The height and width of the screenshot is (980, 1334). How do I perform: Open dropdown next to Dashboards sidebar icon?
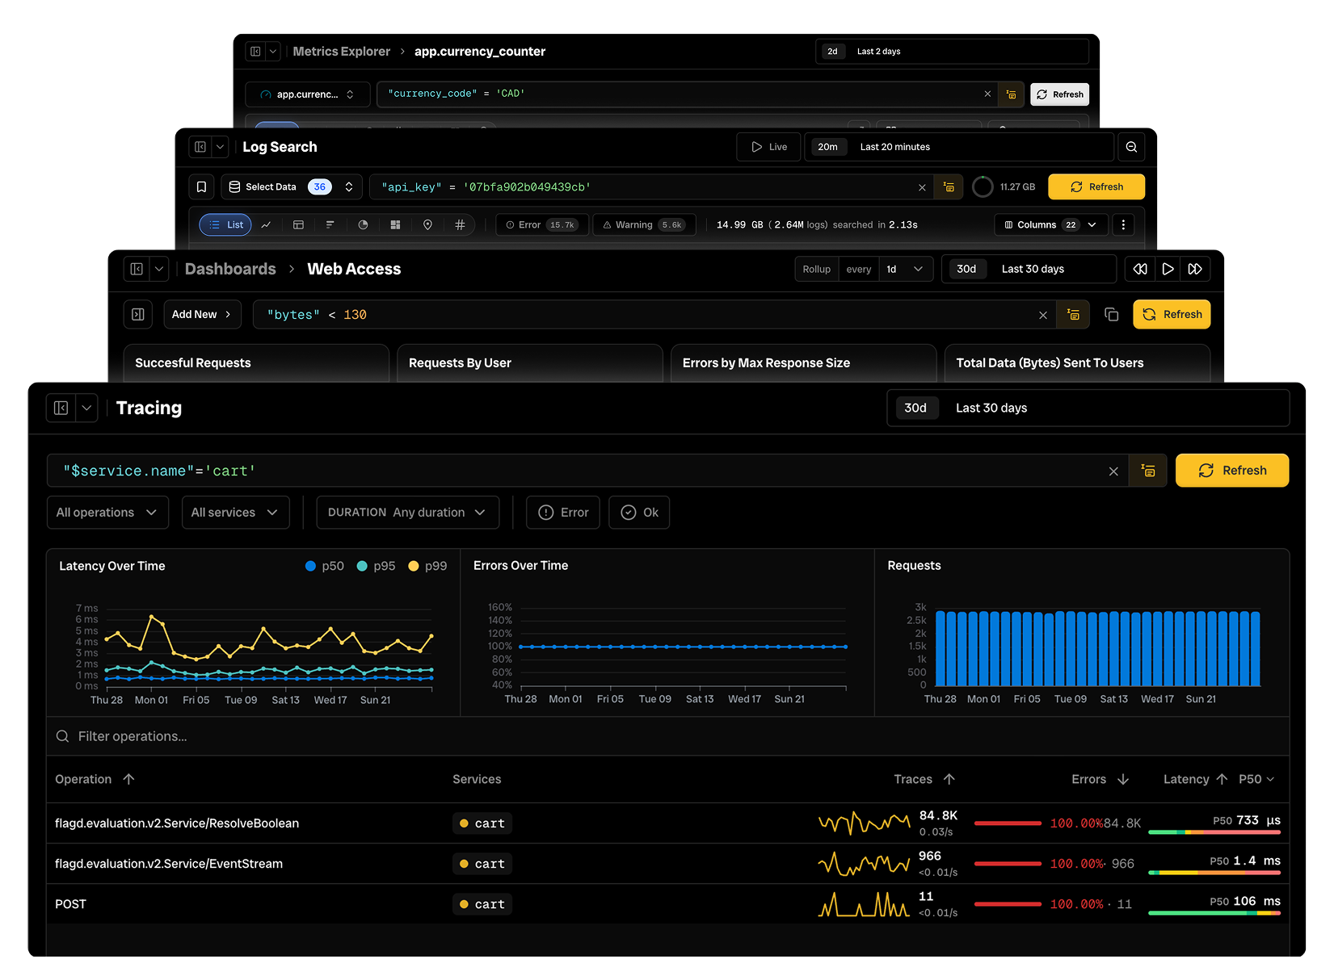[x=159, y=269]
